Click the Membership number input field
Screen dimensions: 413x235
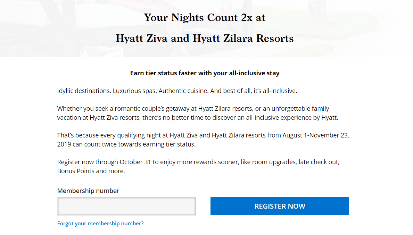126,206
